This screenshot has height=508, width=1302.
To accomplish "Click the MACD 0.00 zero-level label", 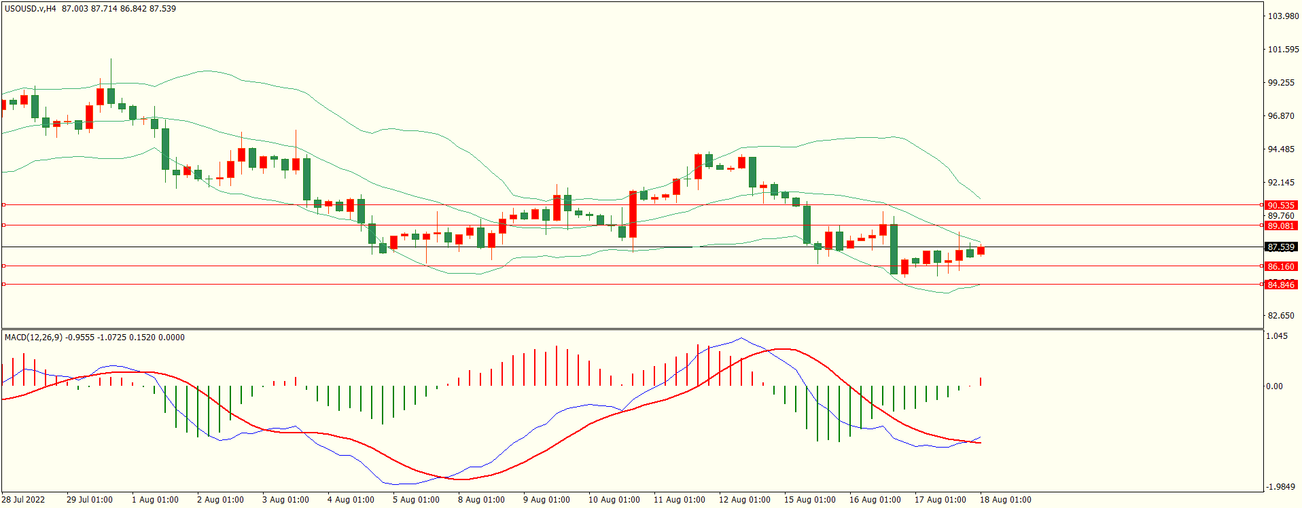I will click(1274, 386).
